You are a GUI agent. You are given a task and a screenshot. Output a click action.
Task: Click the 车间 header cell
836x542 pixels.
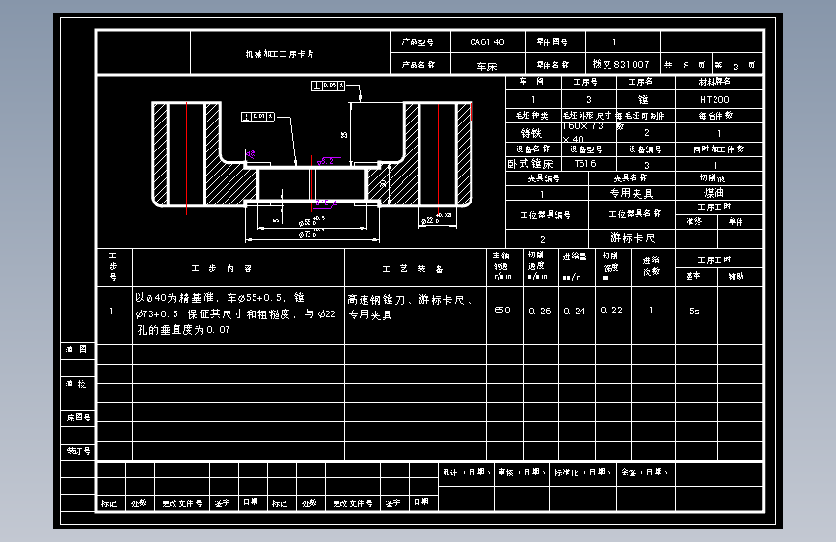[531, 82]
